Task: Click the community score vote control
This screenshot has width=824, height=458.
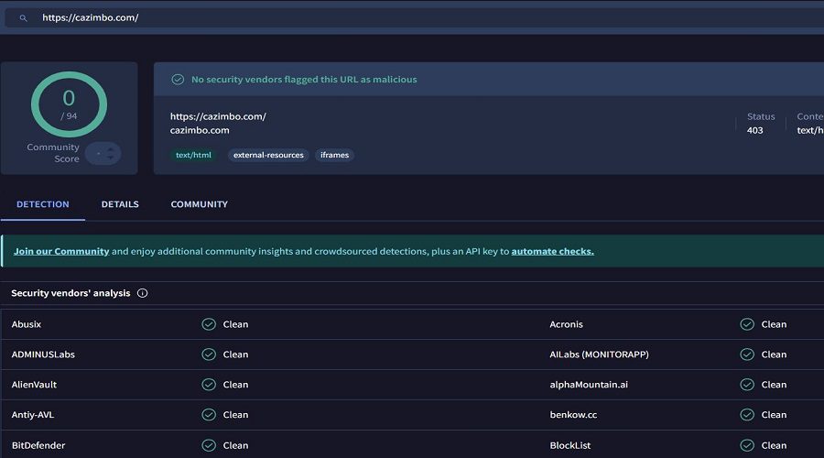Action: point(103,154)
